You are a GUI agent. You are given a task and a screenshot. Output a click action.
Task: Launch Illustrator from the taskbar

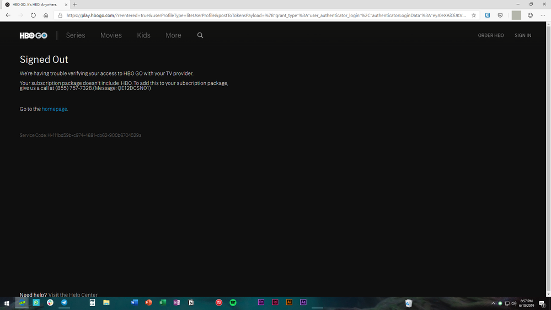(289, 302)
